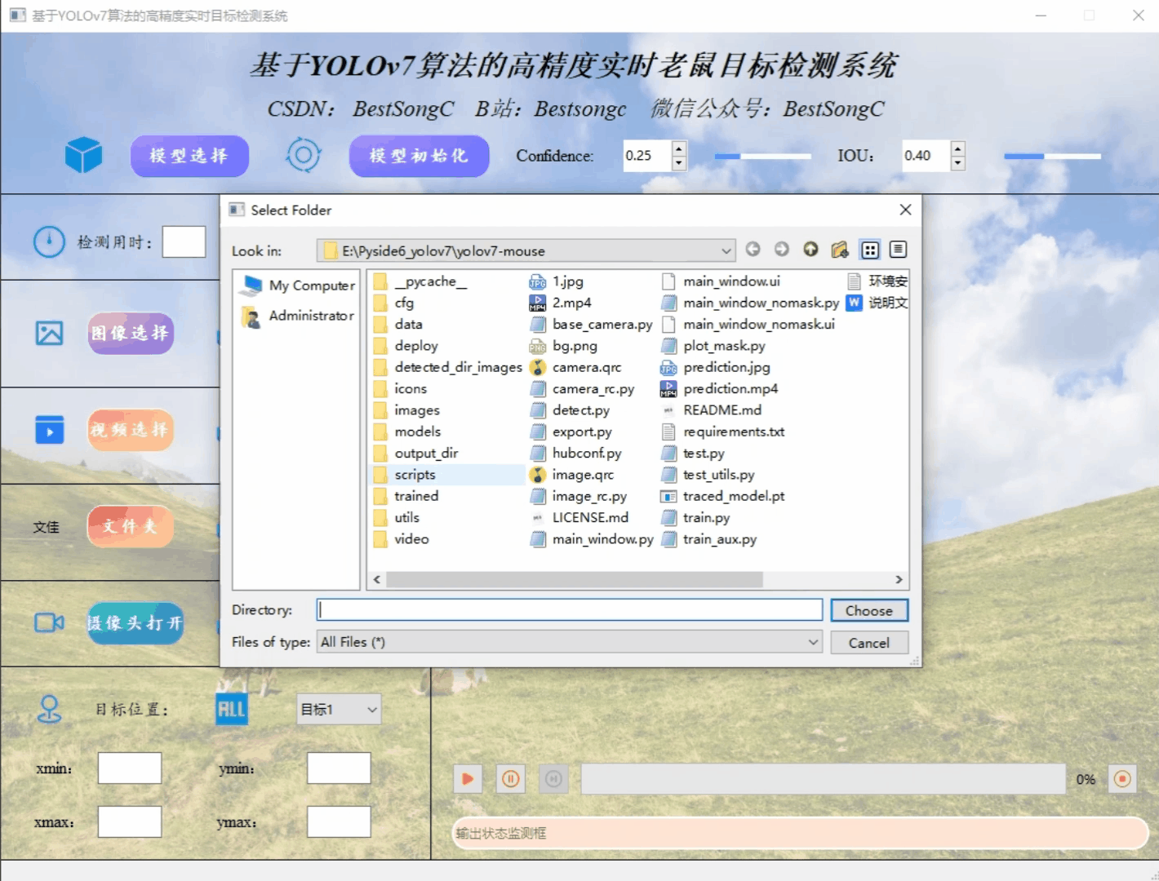Click the blue ALL icon
Image resolution: width=1159 pixels, height=881 pixels.
tap(231, 709)
